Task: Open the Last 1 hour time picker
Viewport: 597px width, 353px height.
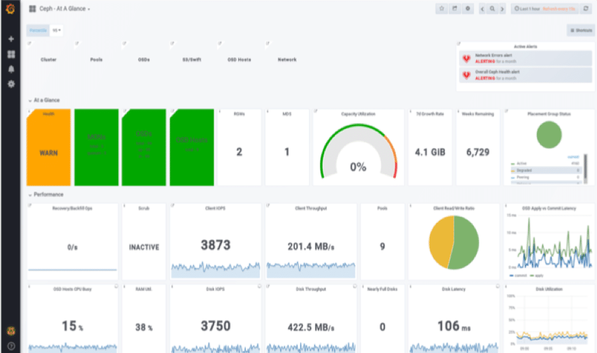Action: click(545, 9)
